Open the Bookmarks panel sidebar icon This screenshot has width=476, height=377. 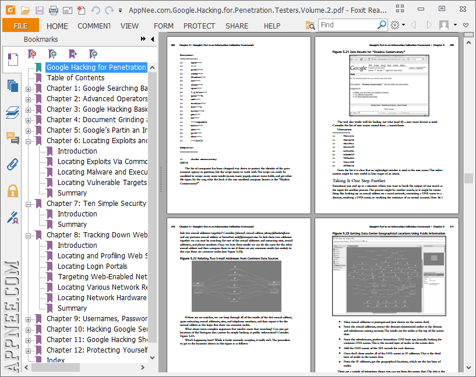click(x=12, y=59)
